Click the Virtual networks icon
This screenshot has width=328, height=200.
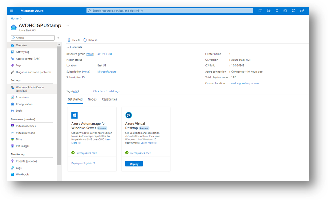12,133
